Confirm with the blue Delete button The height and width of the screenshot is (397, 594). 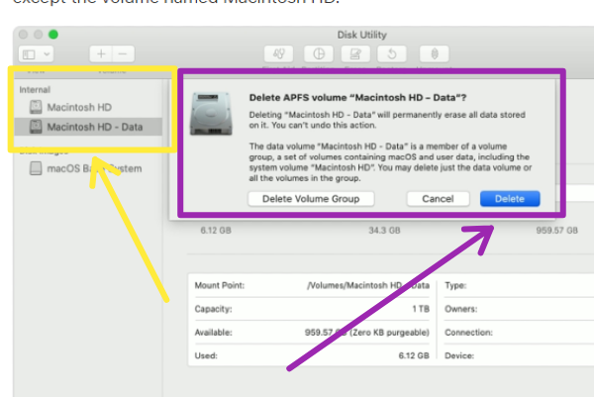510,199
